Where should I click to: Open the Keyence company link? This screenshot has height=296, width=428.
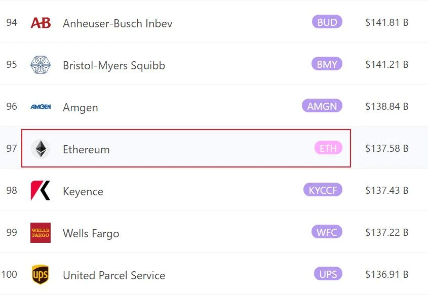tap(83, 192)
